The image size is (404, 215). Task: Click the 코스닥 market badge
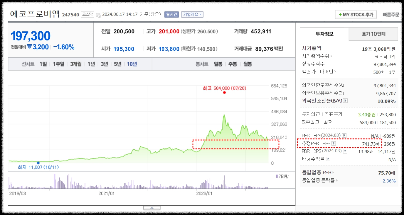coord(88,14)
